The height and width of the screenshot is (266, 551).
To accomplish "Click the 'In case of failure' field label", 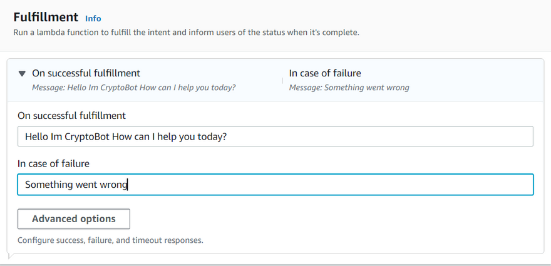I will click(53, 164).
